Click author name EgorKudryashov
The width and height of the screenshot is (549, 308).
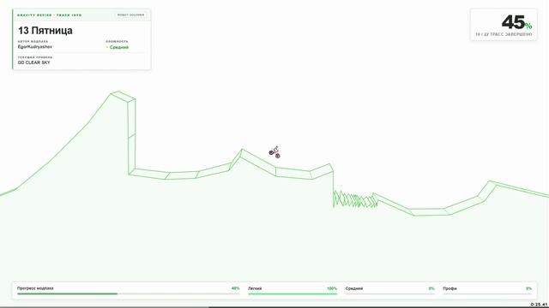coord(35,47)
